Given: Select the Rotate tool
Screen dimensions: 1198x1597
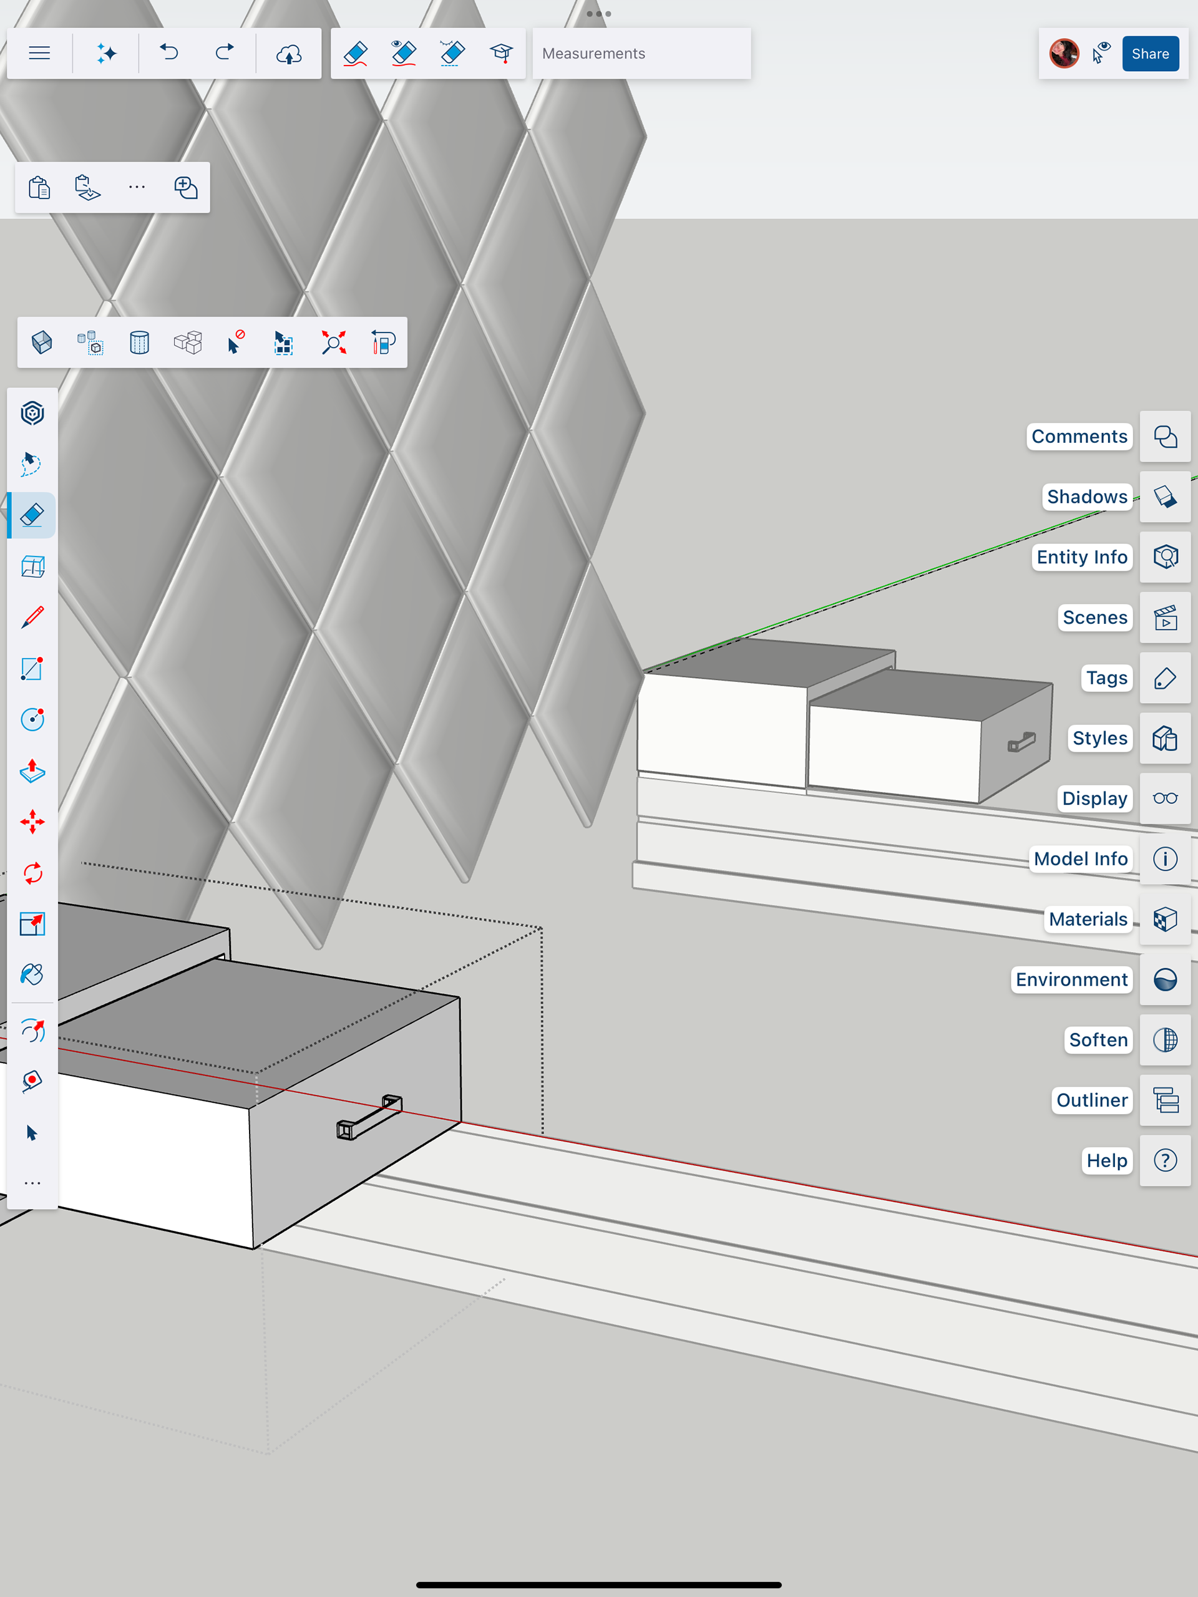Looking at the screenshot, I should (x=32, y=873).
